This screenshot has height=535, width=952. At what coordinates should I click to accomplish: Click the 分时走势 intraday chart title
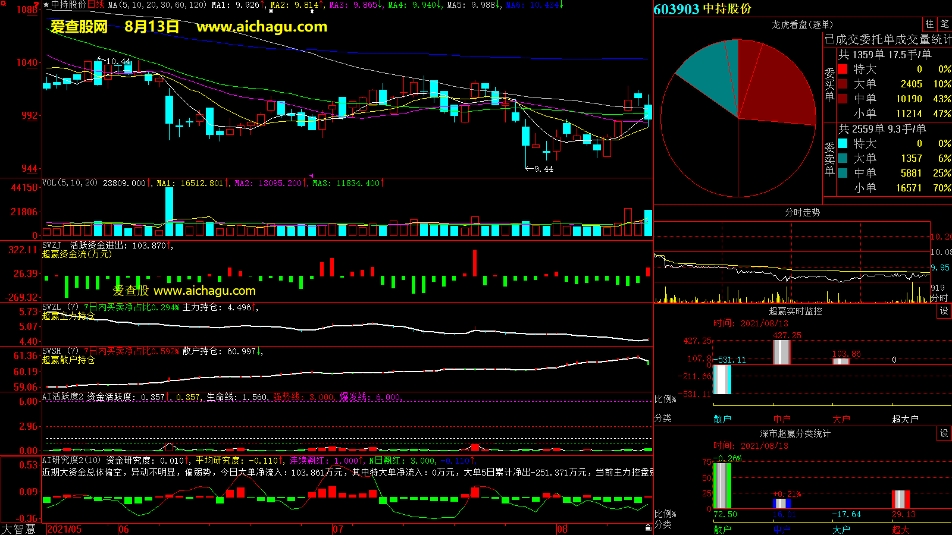[802, 212]
